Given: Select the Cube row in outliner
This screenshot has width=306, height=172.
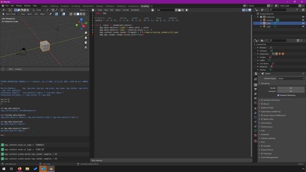Looking at the screenshot, I should coord(279,23).
